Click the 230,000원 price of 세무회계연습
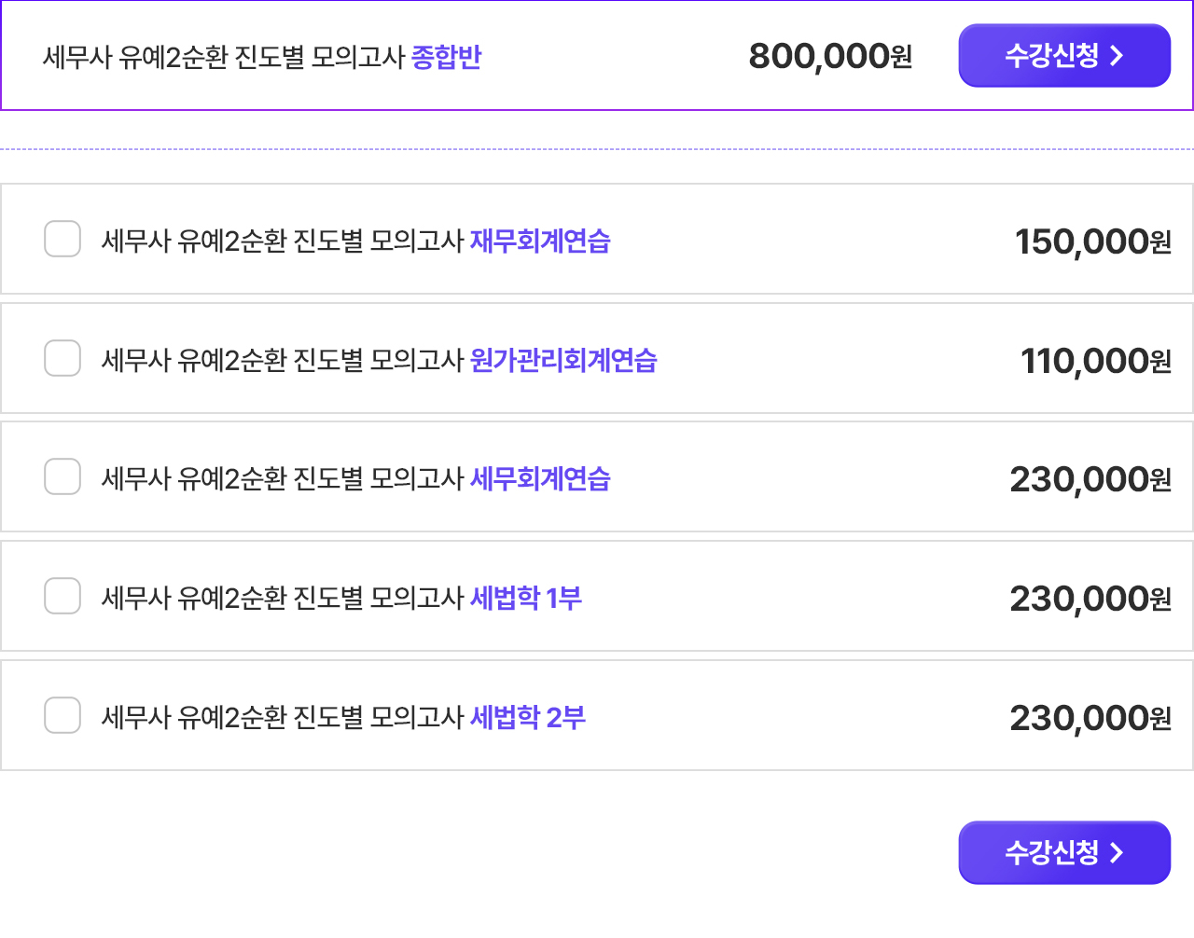This screenshot has height=938, width=1194. click(1090, 479)
